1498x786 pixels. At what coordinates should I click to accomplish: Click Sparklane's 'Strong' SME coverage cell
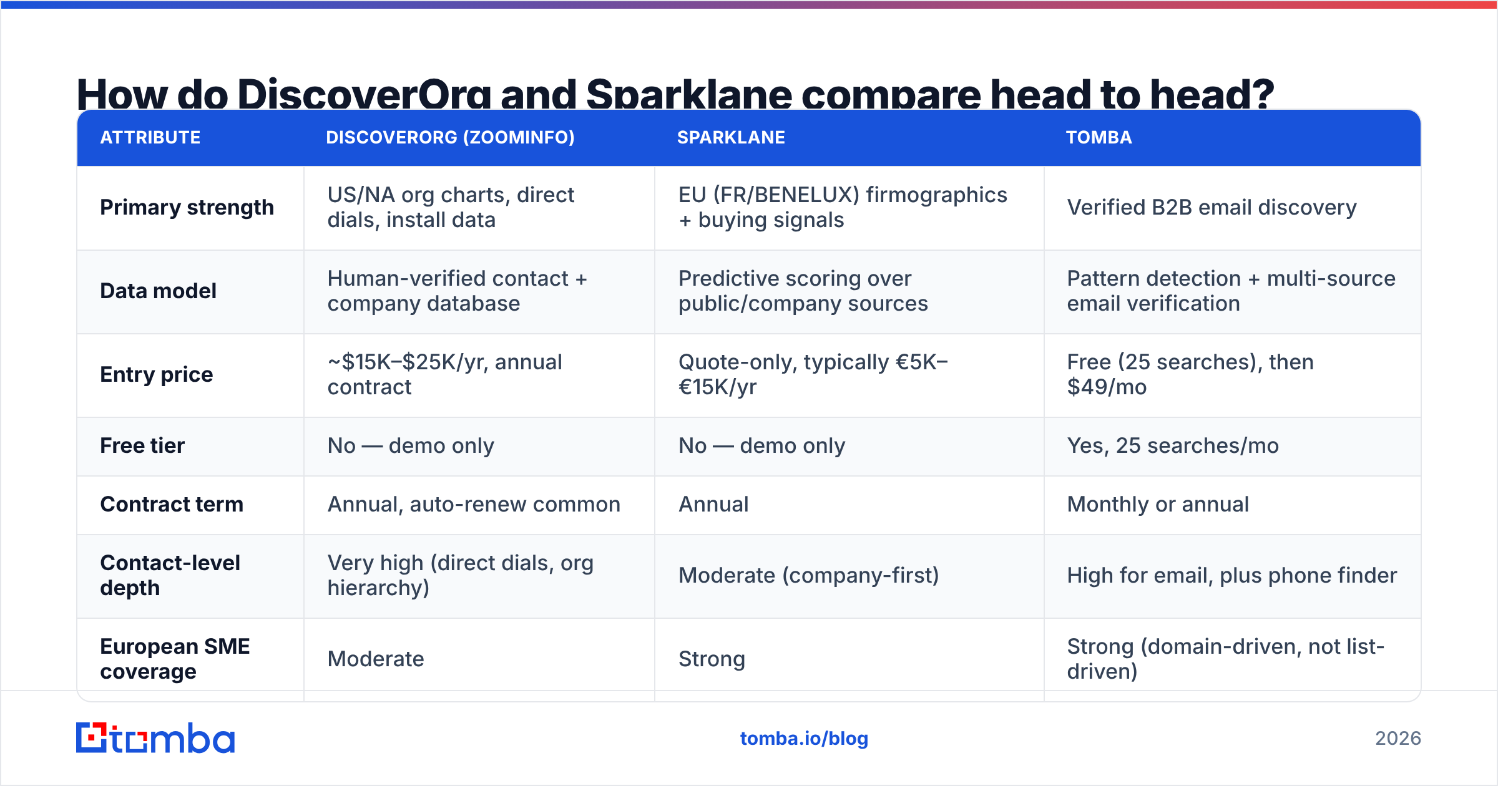(x=849, y=659)
